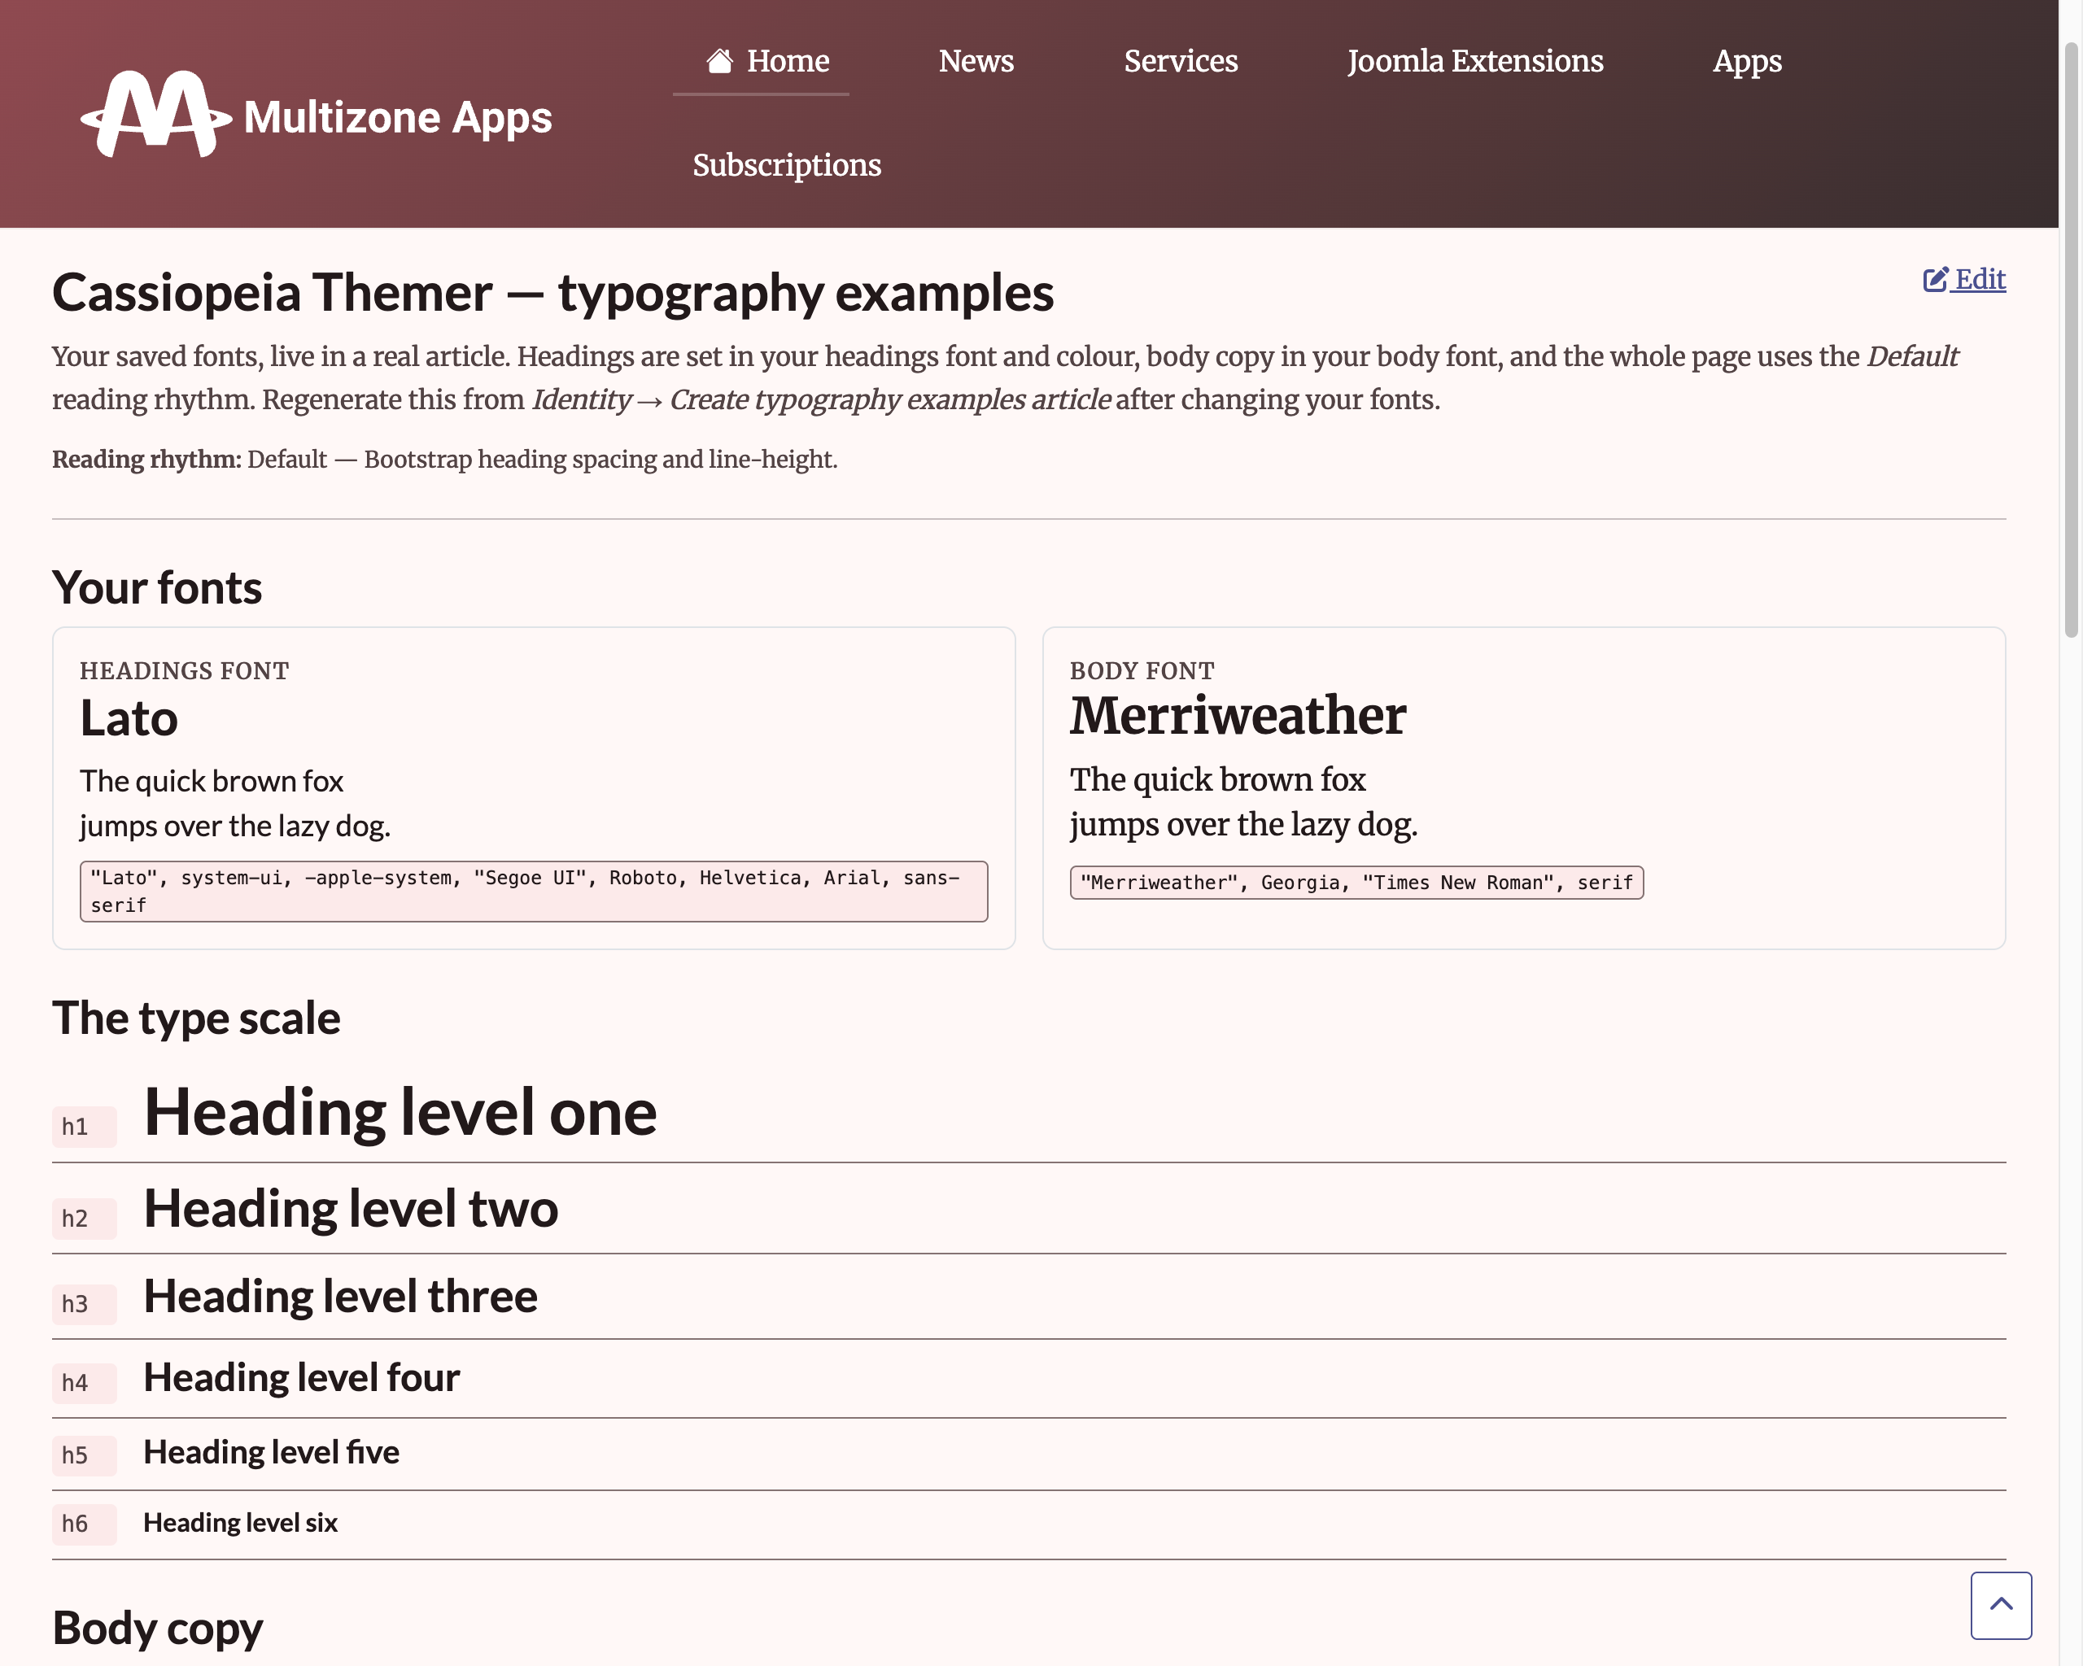The height and width of the screenshot is (1666, 2083).
Task: Click the Multizone Apps site title
Action: click(x=397, y=118)
